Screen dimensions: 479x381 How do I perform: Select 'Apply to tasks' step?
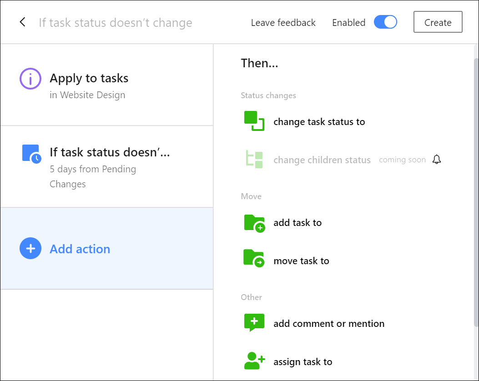(x=89, y=79)
